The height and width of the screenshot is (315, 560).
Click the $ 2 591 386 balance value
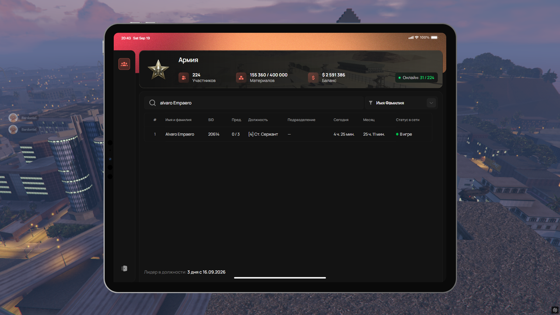point(333,75)
